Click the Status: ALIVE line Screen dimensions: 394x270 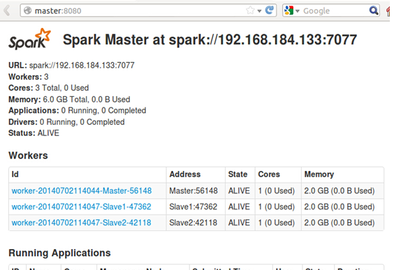(x=34, y=133)
